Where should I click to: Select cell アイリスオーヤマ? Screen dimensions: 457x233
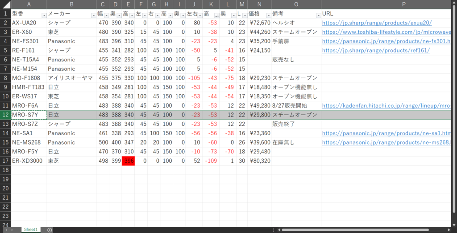click(71, 78)
